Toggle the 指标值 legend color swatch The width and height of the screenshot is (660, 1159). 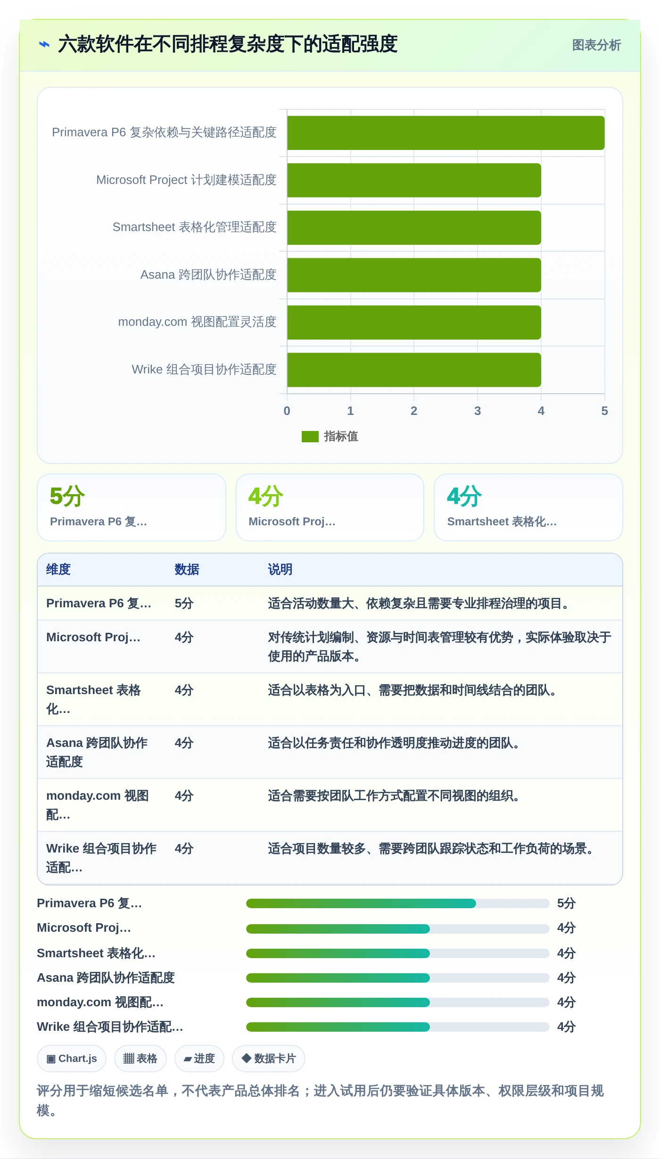pos(310,437)
